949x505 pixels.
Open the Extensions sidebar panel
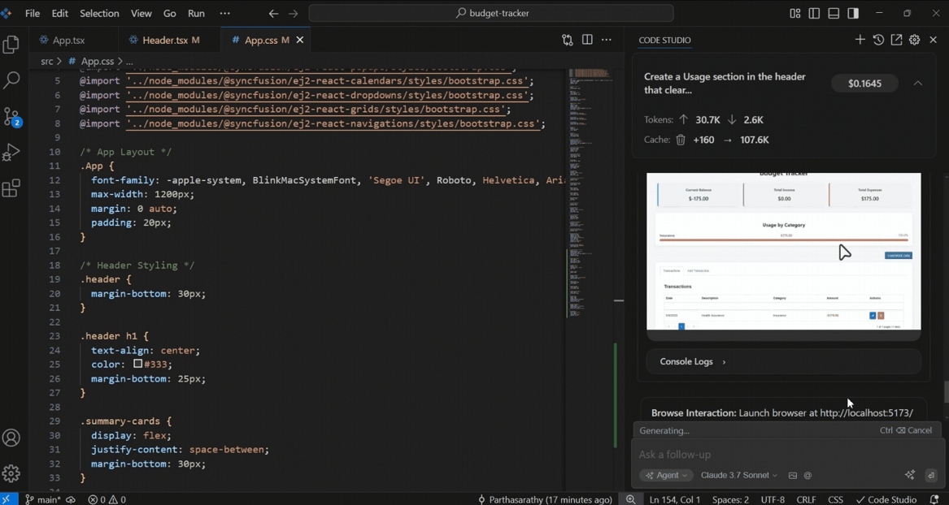pyautogui.click(x=11, y=188)
